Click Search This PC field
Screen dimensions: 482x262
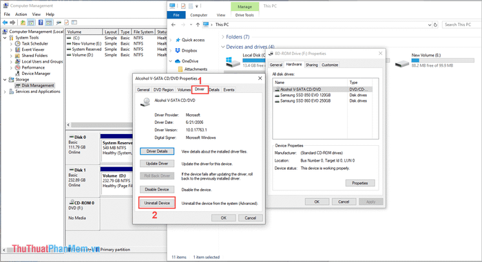[461, 25]
